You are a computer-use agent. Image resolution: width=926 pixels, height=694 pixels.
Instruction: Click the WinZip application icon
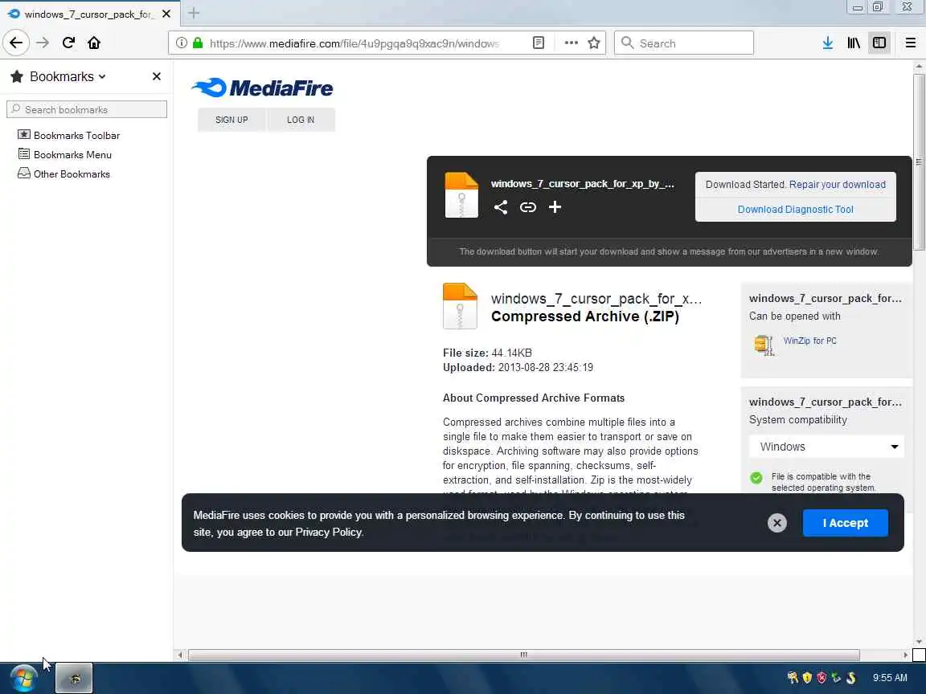click(764, 344)
